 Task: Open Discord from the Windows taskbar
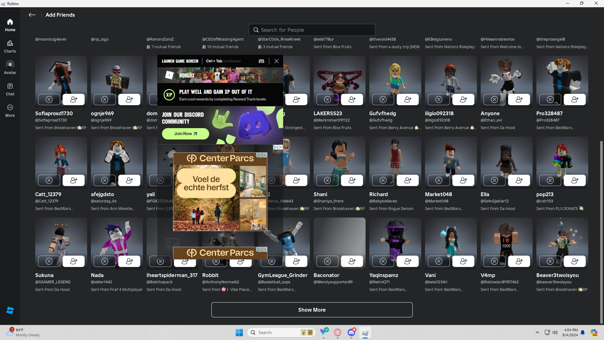pos(351,332)
